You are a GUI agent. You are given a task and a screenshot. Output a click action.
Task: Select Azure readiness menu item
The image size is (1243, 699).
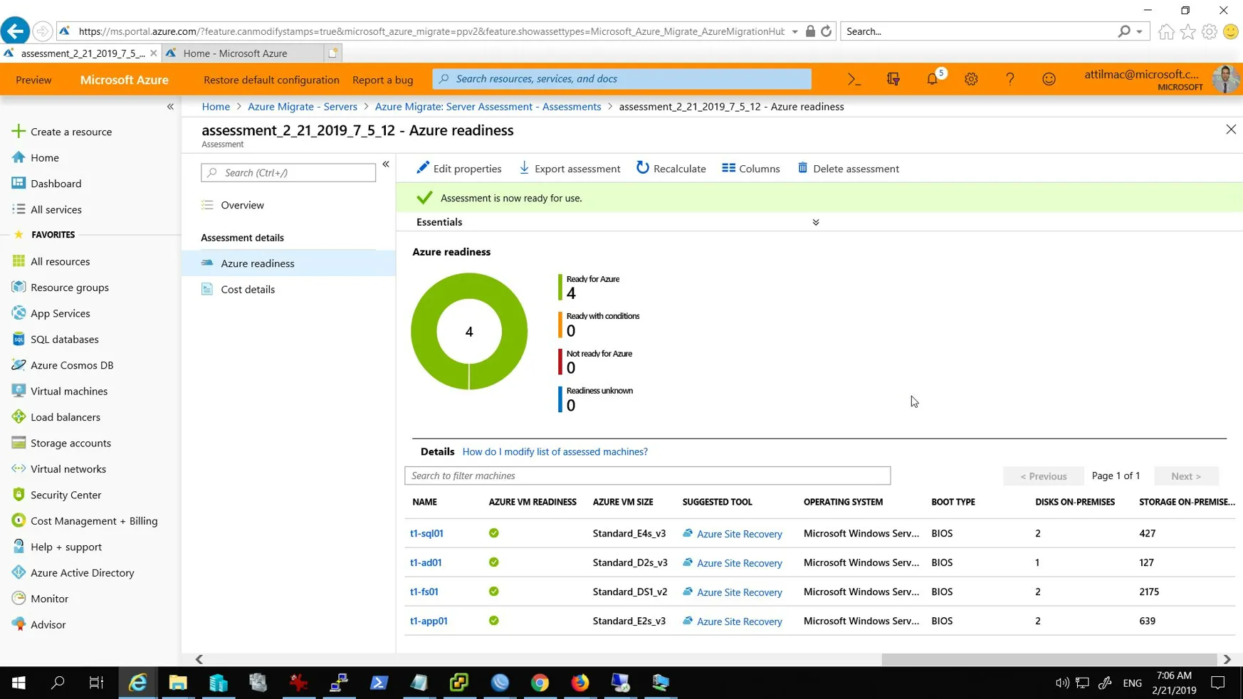point(288,263)
